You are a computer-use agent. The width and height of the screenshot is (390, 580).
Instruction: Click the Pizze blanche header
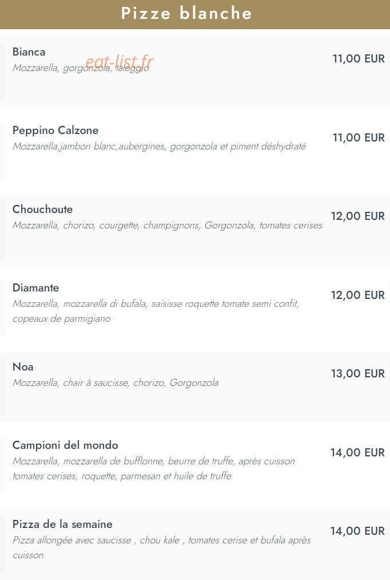click(x=186, y=13)
